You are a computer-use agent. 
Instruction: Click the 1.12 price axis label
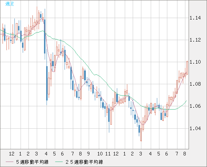coord(195,40)
